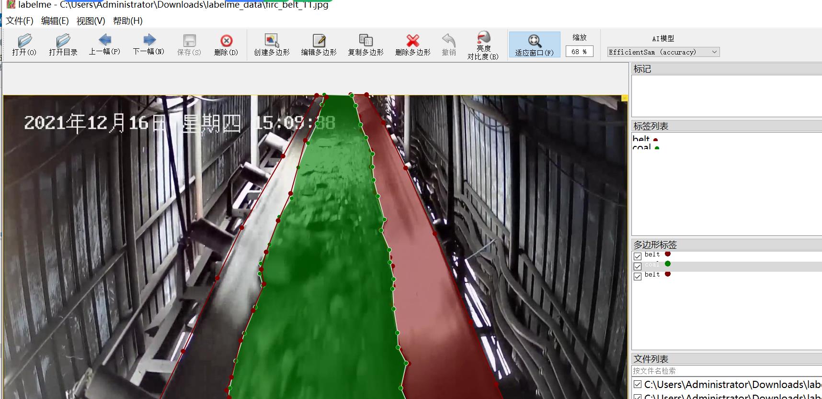Click the zoom percentage input field
This screenshot has height=399, width=822.
(579, 52)
